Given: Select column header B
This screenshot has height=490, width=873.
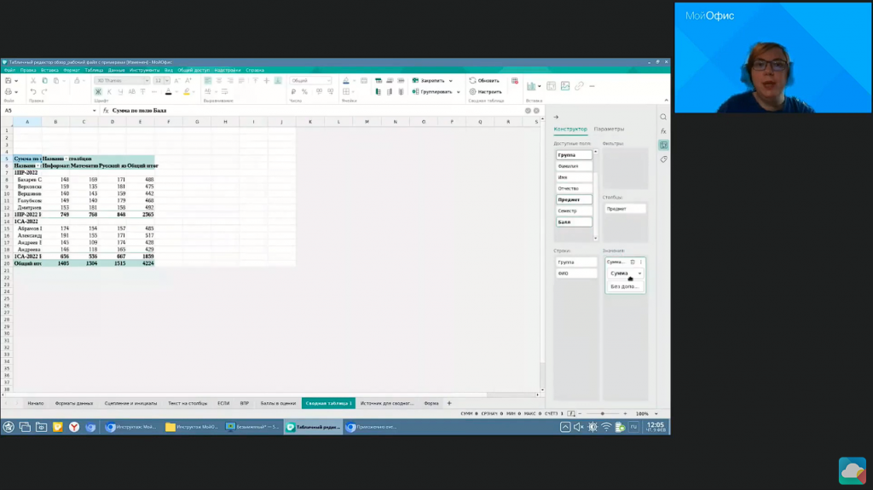Looking at the screenshot, I should (x=55, y=122).
